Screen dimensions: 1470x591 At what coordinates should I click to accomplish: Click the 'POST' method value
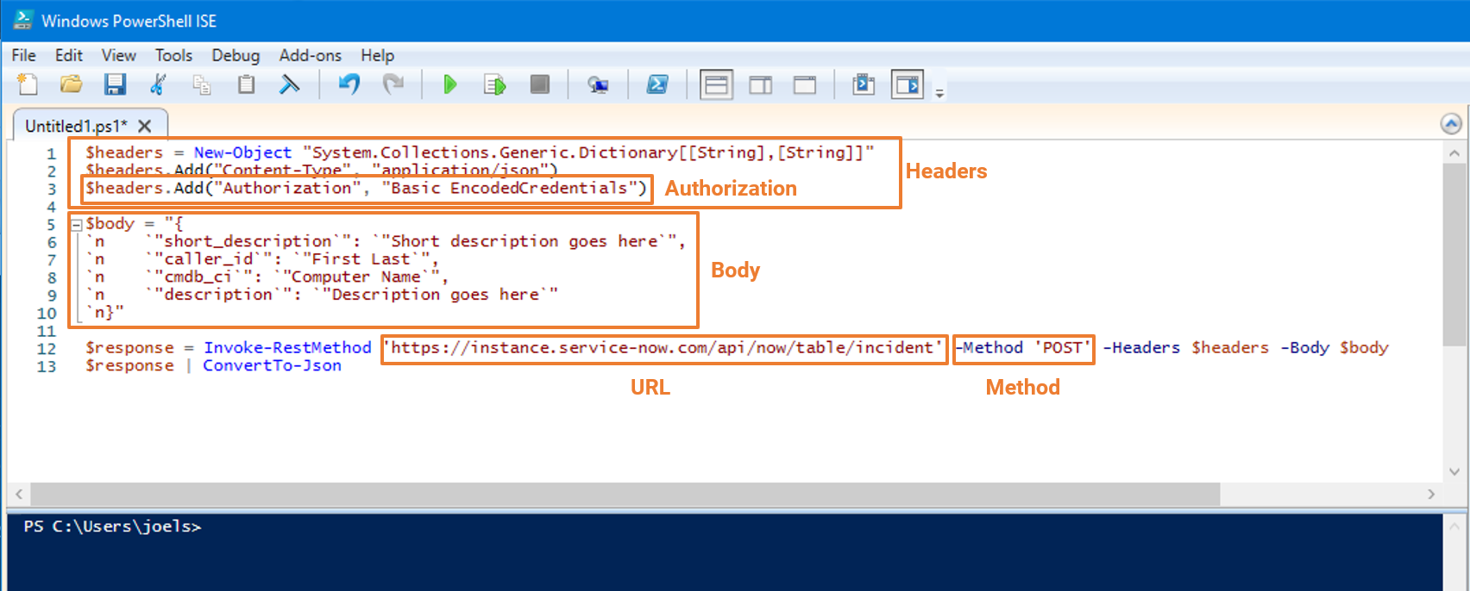(1062, 347)
